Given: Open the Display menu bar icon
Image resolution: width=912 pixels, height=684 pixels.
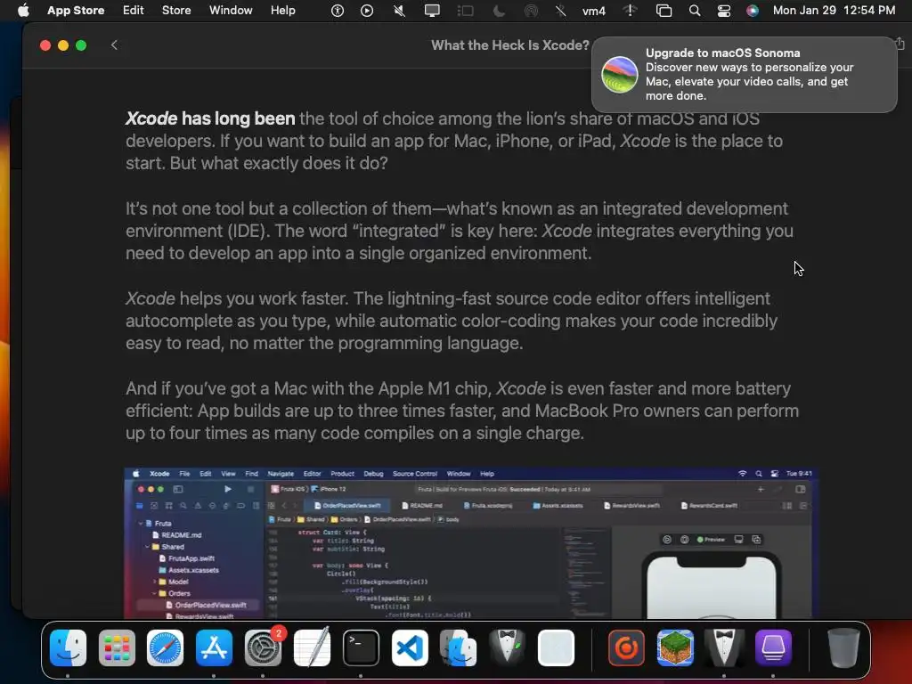Looking at the screenshot, I should click(x=432, y=11).
